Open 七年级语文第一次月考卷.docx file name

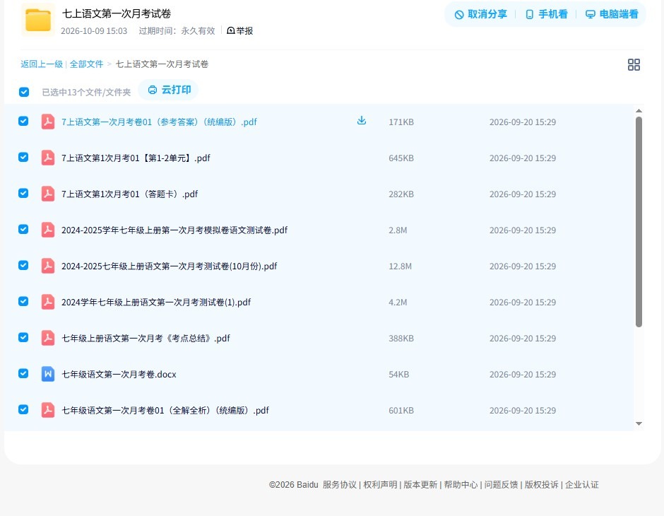tap(119, 374)
